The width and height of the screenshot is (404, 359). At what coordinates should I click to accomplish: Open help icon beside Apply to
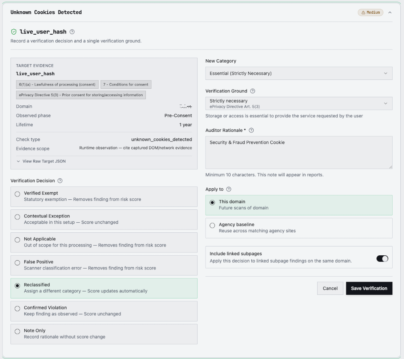click(229, 189)
